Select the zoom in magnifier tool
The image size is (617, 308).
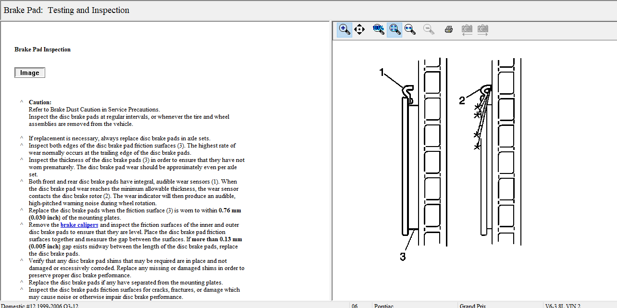345,29
